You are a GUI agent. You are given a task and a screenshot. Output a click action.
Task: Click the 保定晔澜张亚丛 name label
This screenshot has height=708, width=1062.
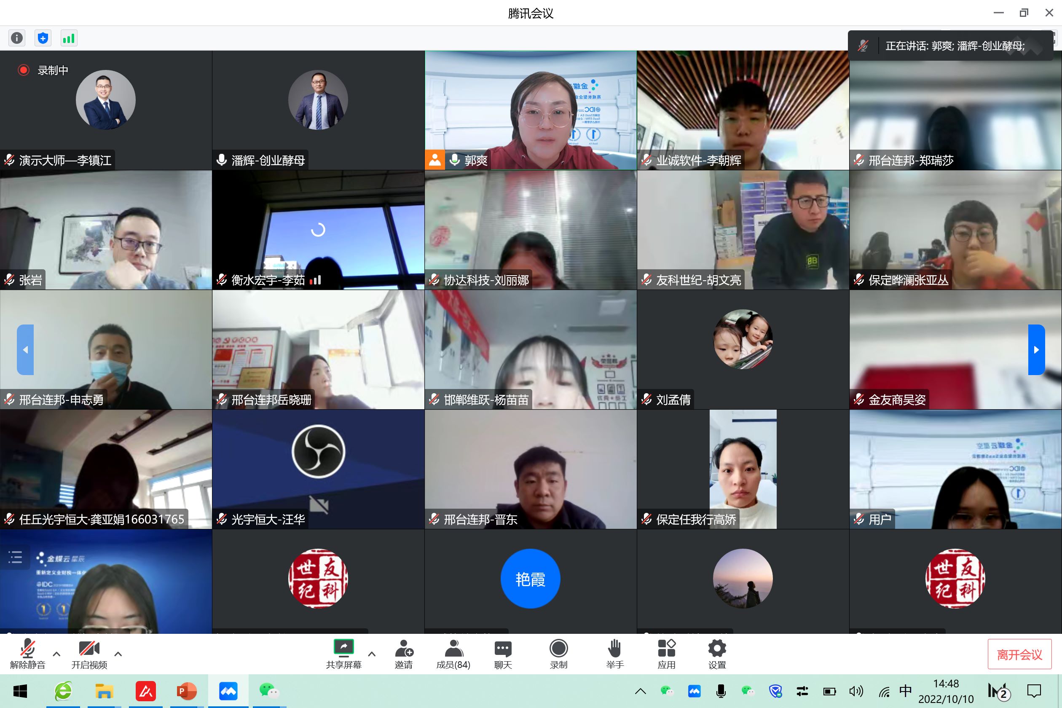[x=909, y=280]
